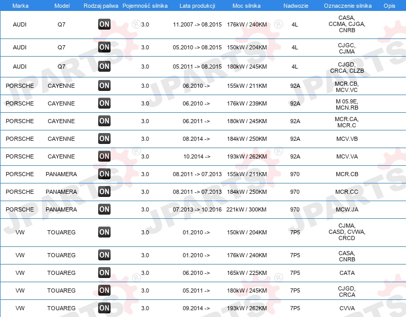
Task: Select engine codes M 05.9E, MCN.RB
Action: [347, 104]
